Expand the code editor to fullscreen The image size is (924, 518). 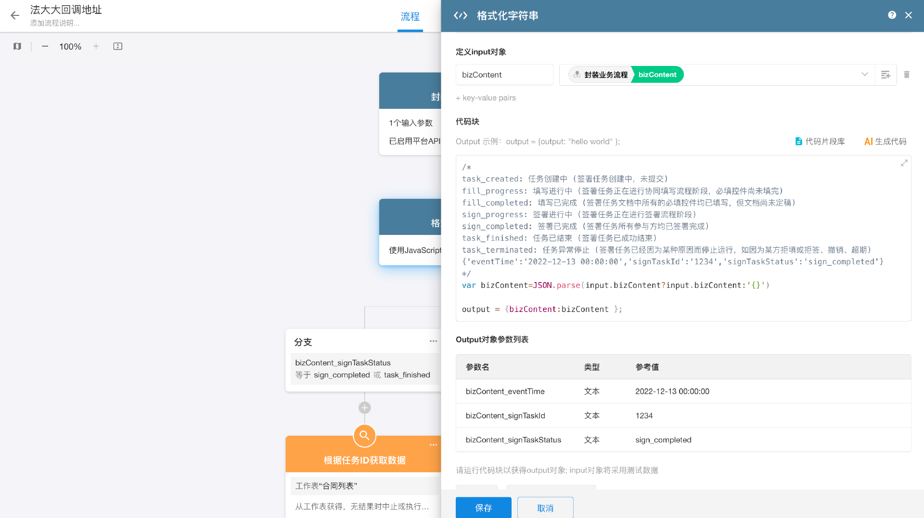tap(904, 163)
